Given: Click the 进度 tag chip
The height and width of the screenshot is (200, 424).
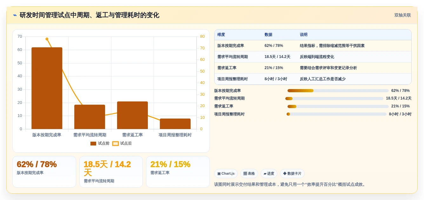Looking at the screenshot, I should 269,173.
